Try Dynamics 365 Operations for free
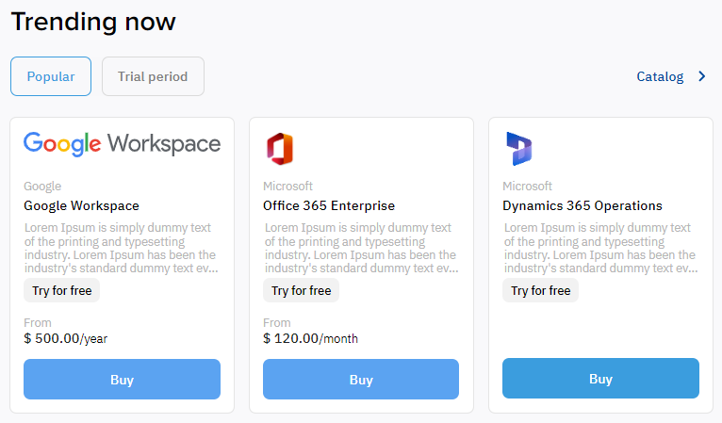This screenshot has height=423, width=722. coord(541,290)
